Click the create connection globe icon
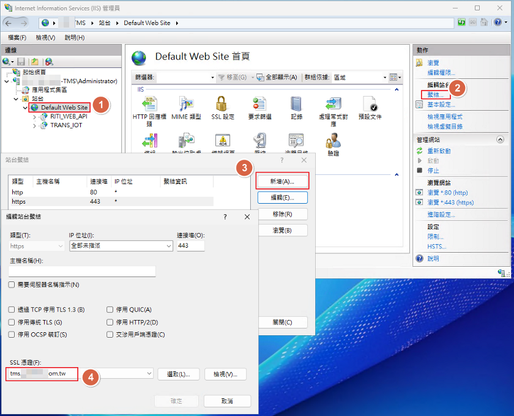514x416 pixels. [x=6, y=61]
